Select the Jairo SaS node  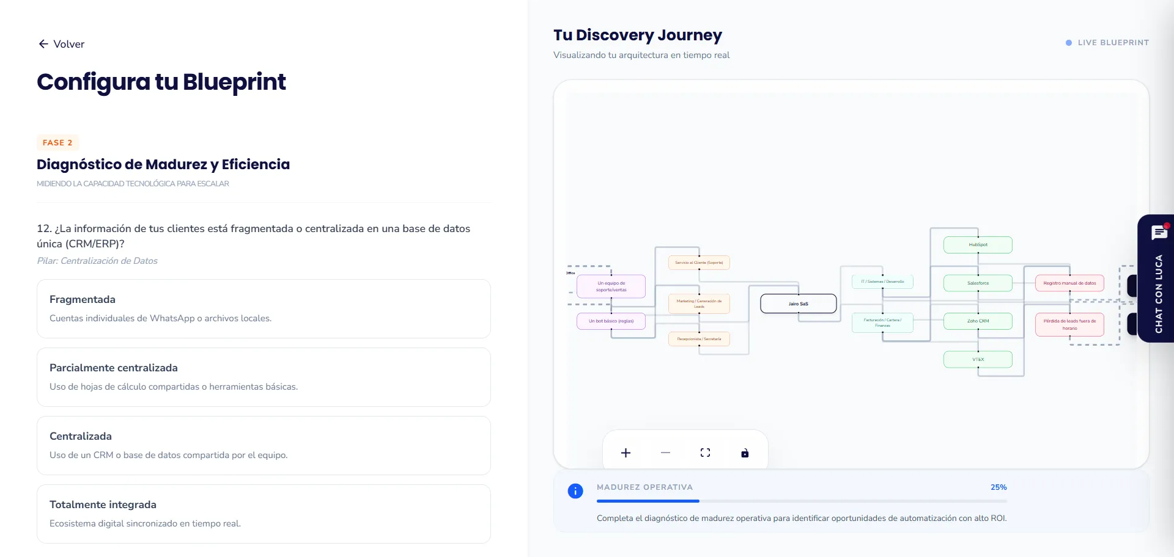click(x=798, y=304)
